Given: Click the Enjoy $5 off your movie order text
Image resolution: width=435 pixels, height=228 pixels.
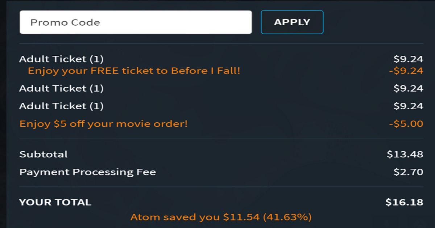Looking at the screenshot, I should (x=104, y=124).
